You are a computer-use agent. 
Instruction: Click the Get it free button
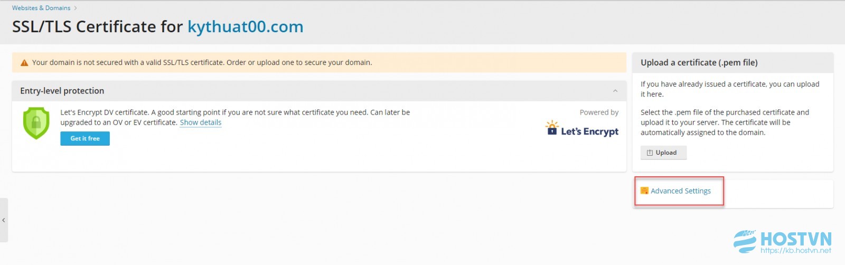coord(85,138)
